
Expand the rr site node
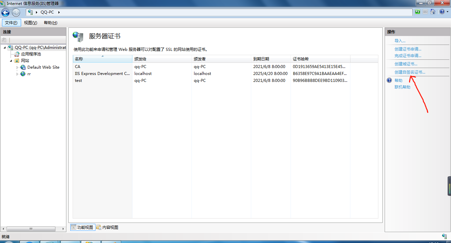coord(17,74)
